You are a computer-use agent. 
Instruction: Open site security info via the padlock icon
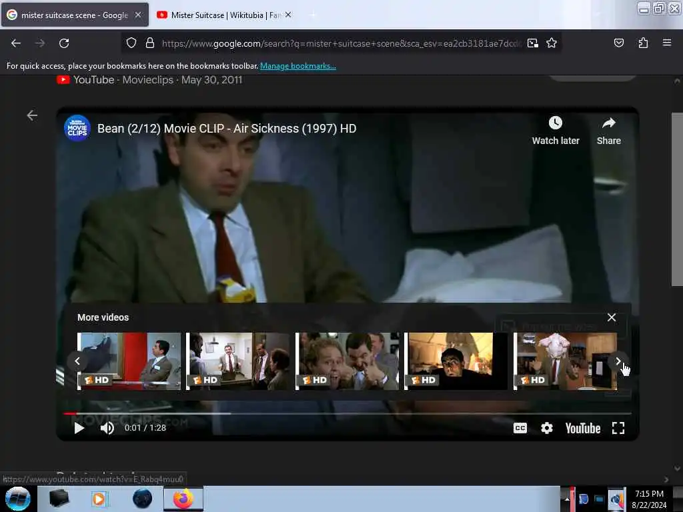[150, 43]
